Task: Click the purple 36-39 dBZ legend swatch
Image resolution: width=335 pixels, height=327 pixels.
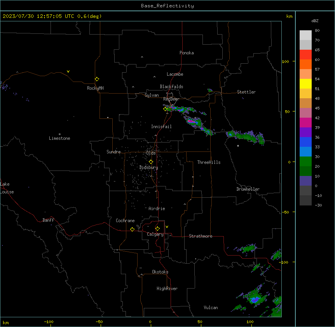Action: tap(305, 132)
